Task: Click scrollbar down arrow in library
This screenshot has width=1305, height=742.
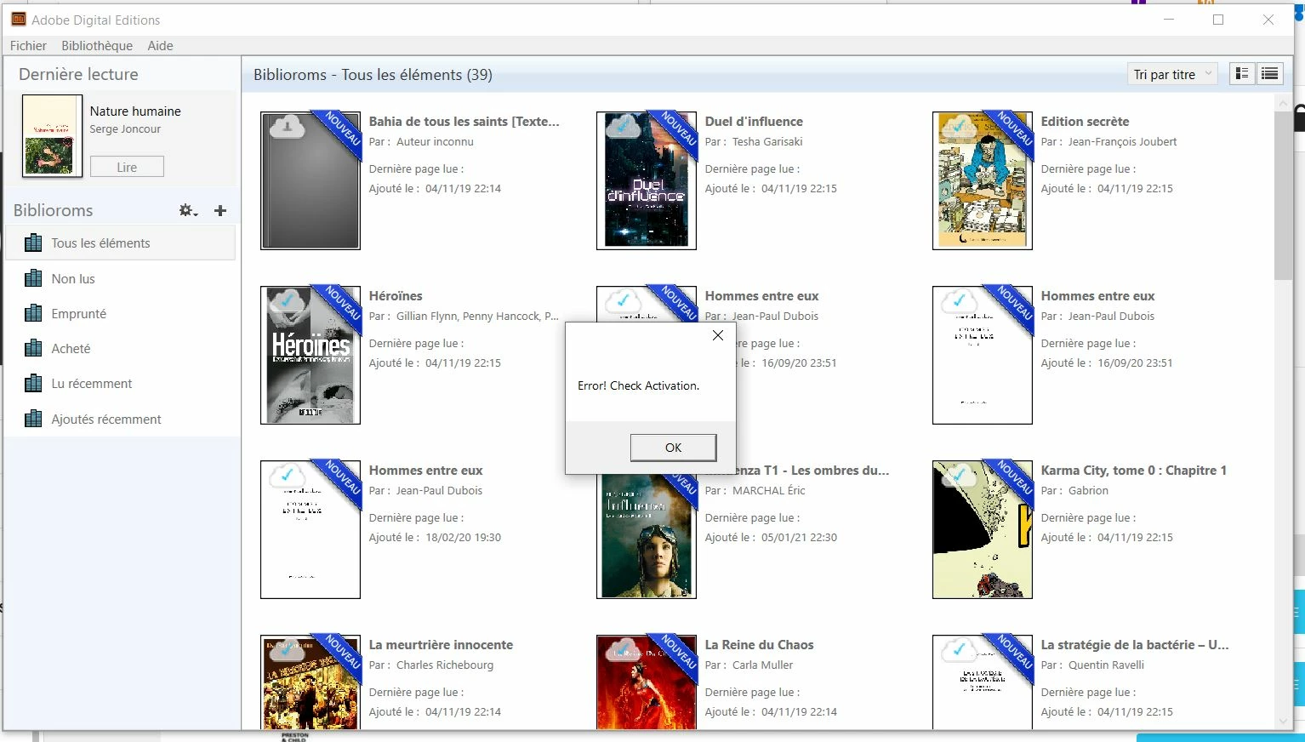Action: click(1283, 721)
